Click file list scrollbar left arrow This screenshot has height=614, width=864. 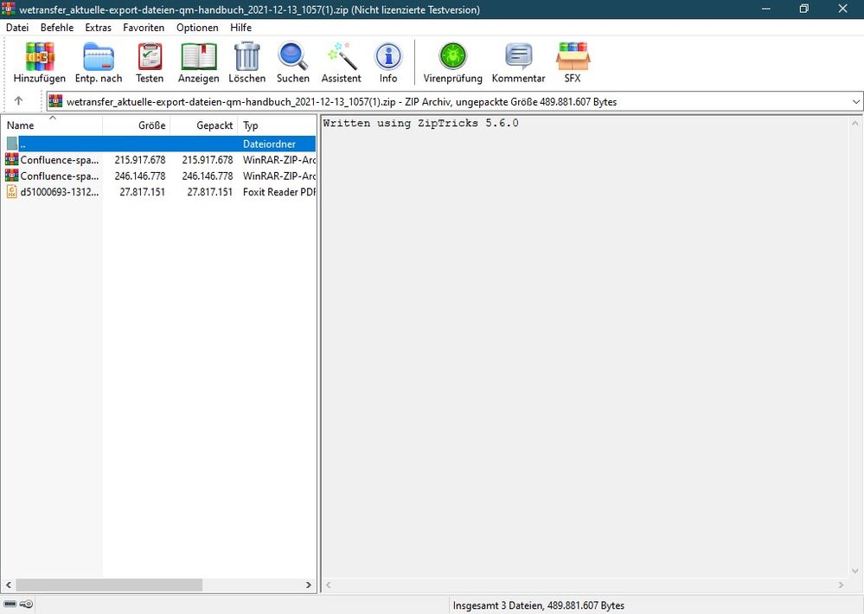click(9, 585)
